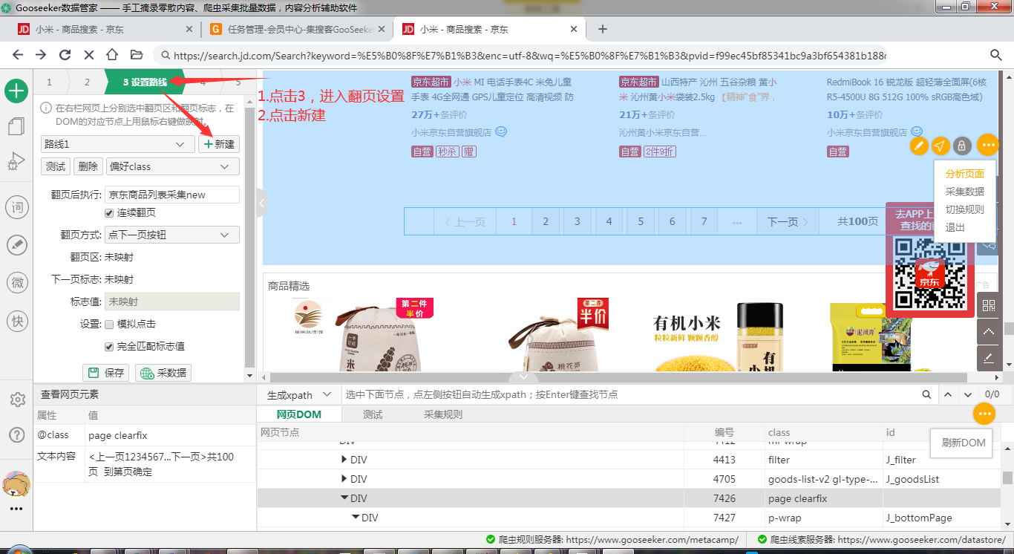Image resolution: width=1014 pixels, height=554 pixels.
Task: Click the pencil circle sidebar icon
Action: 16,244
